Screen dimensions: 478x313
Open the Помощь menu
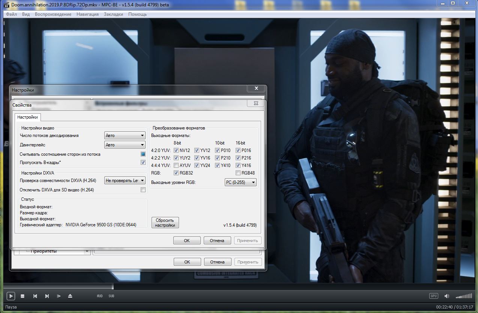[x=137, y=14]
